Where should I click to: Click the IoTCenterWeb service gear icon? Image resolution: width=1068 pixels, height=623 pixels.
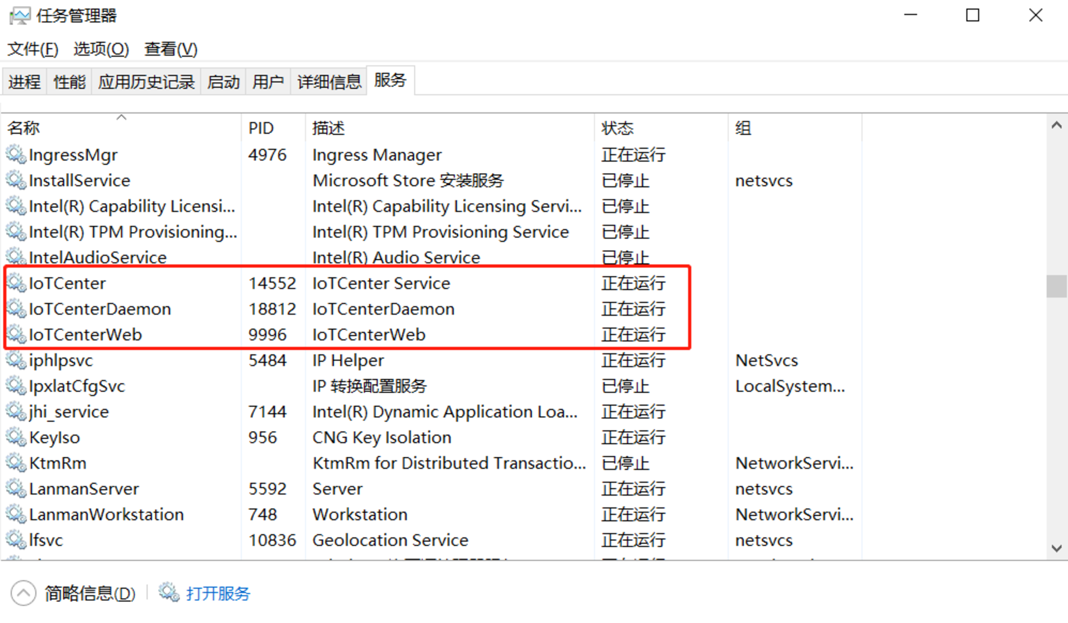coord(16,334)
